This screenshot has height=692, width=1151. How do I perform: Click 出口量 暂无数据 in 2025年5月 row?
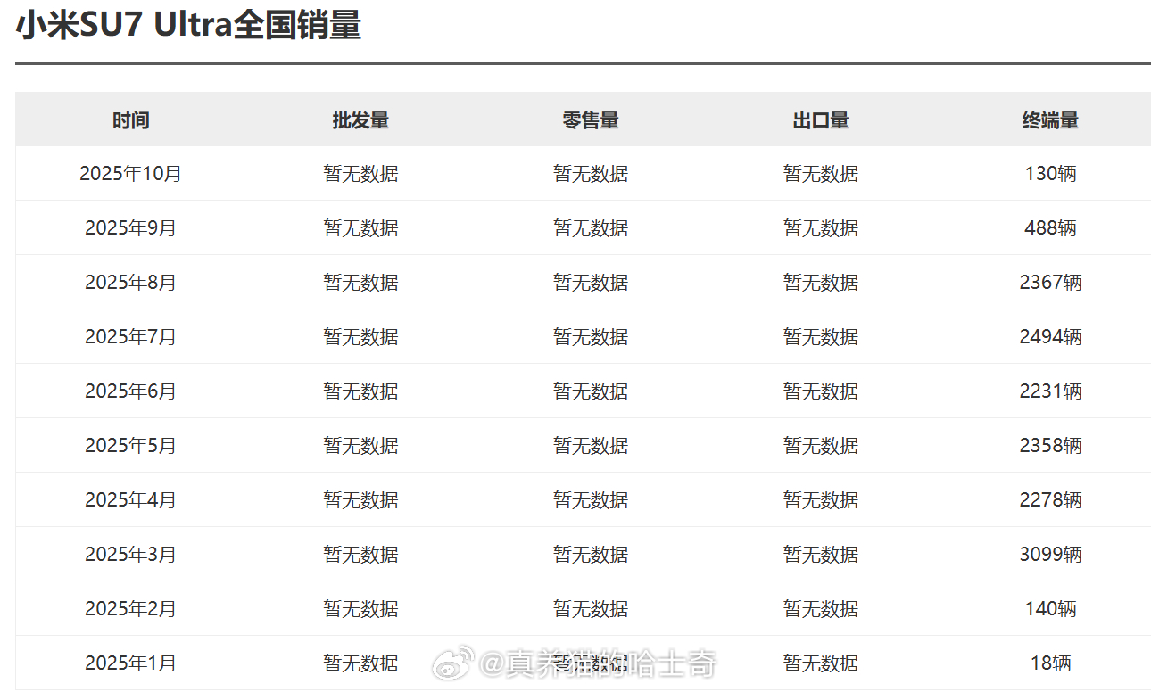821,446
